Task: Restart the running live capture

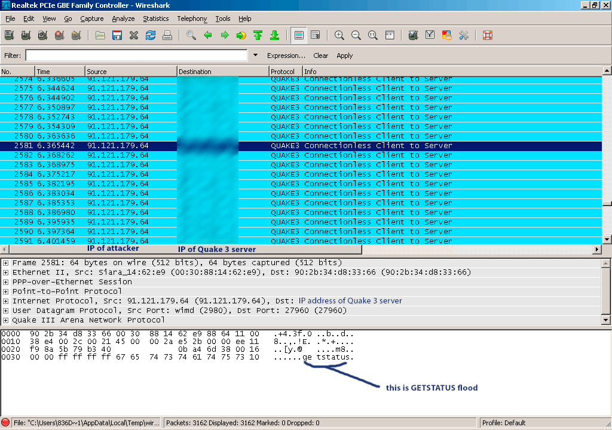Action: tap(76, 35)
